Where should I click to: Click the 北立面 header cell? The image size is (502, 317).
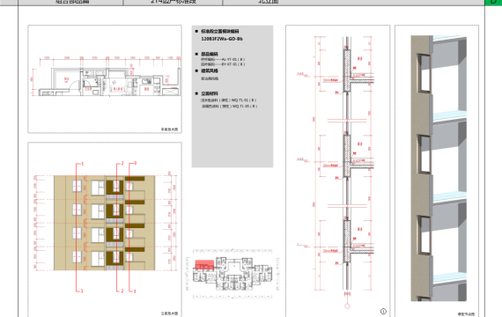[x=269, y=3]
